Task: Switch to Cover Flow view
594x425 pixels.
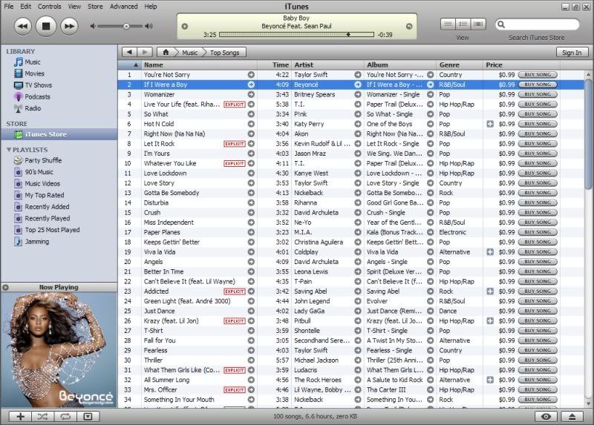Action: tap(479, 24)
